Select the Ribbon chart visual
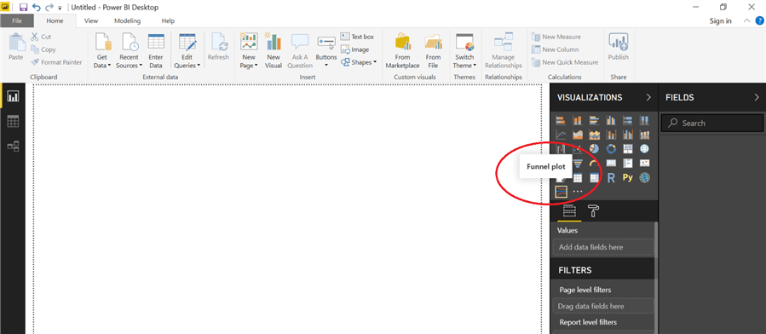This screenshot has width=766, height=334. coord(644,135)
